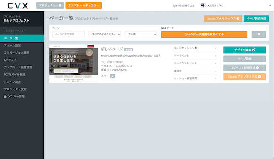Viewport: 274px width, 159px height.
Task: Click the 非公開 status badge
Action: (129, 50)
